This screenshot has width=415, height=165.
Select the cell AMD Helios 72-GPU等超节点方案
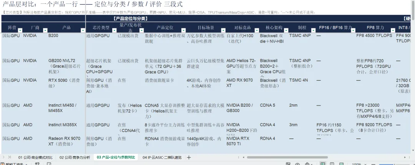[x=241, y=66]
